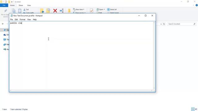Click the Move to folder icon
The height and width of the screenshot is (111, 198).
pos(42,11)
